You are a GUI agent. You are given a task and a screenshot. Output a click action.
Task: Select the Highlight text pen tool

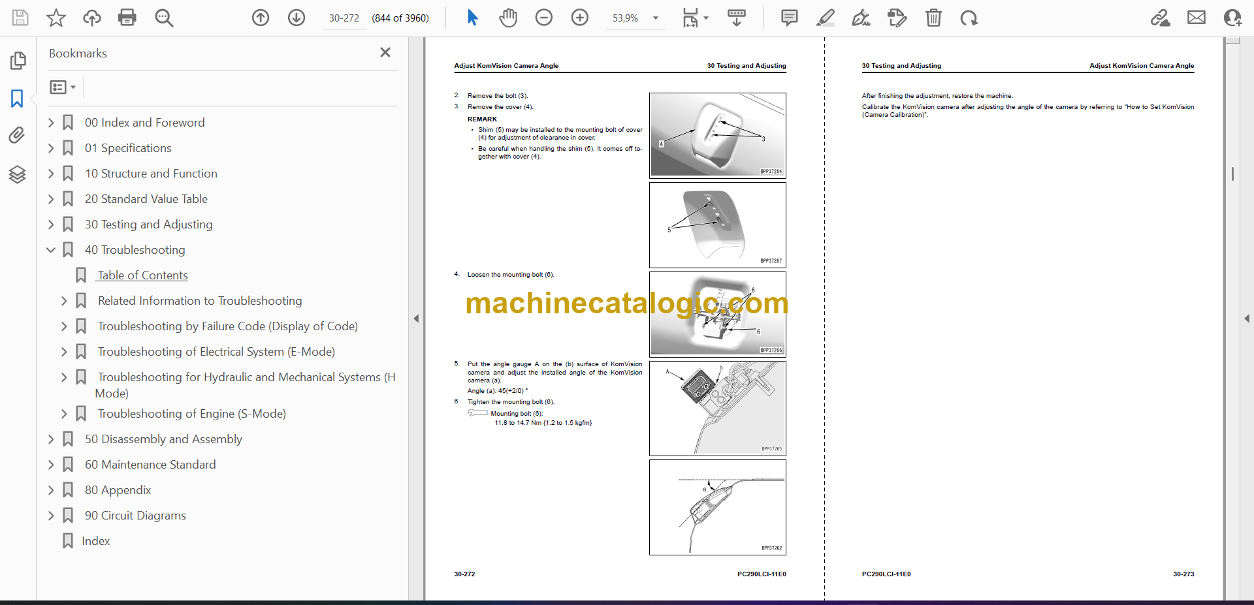coord(826,18)
